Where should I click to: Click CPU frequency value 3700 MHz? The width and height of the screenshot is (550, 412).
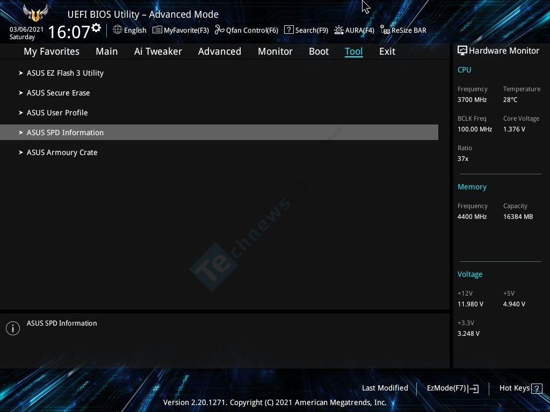click(x=472, y=100)
